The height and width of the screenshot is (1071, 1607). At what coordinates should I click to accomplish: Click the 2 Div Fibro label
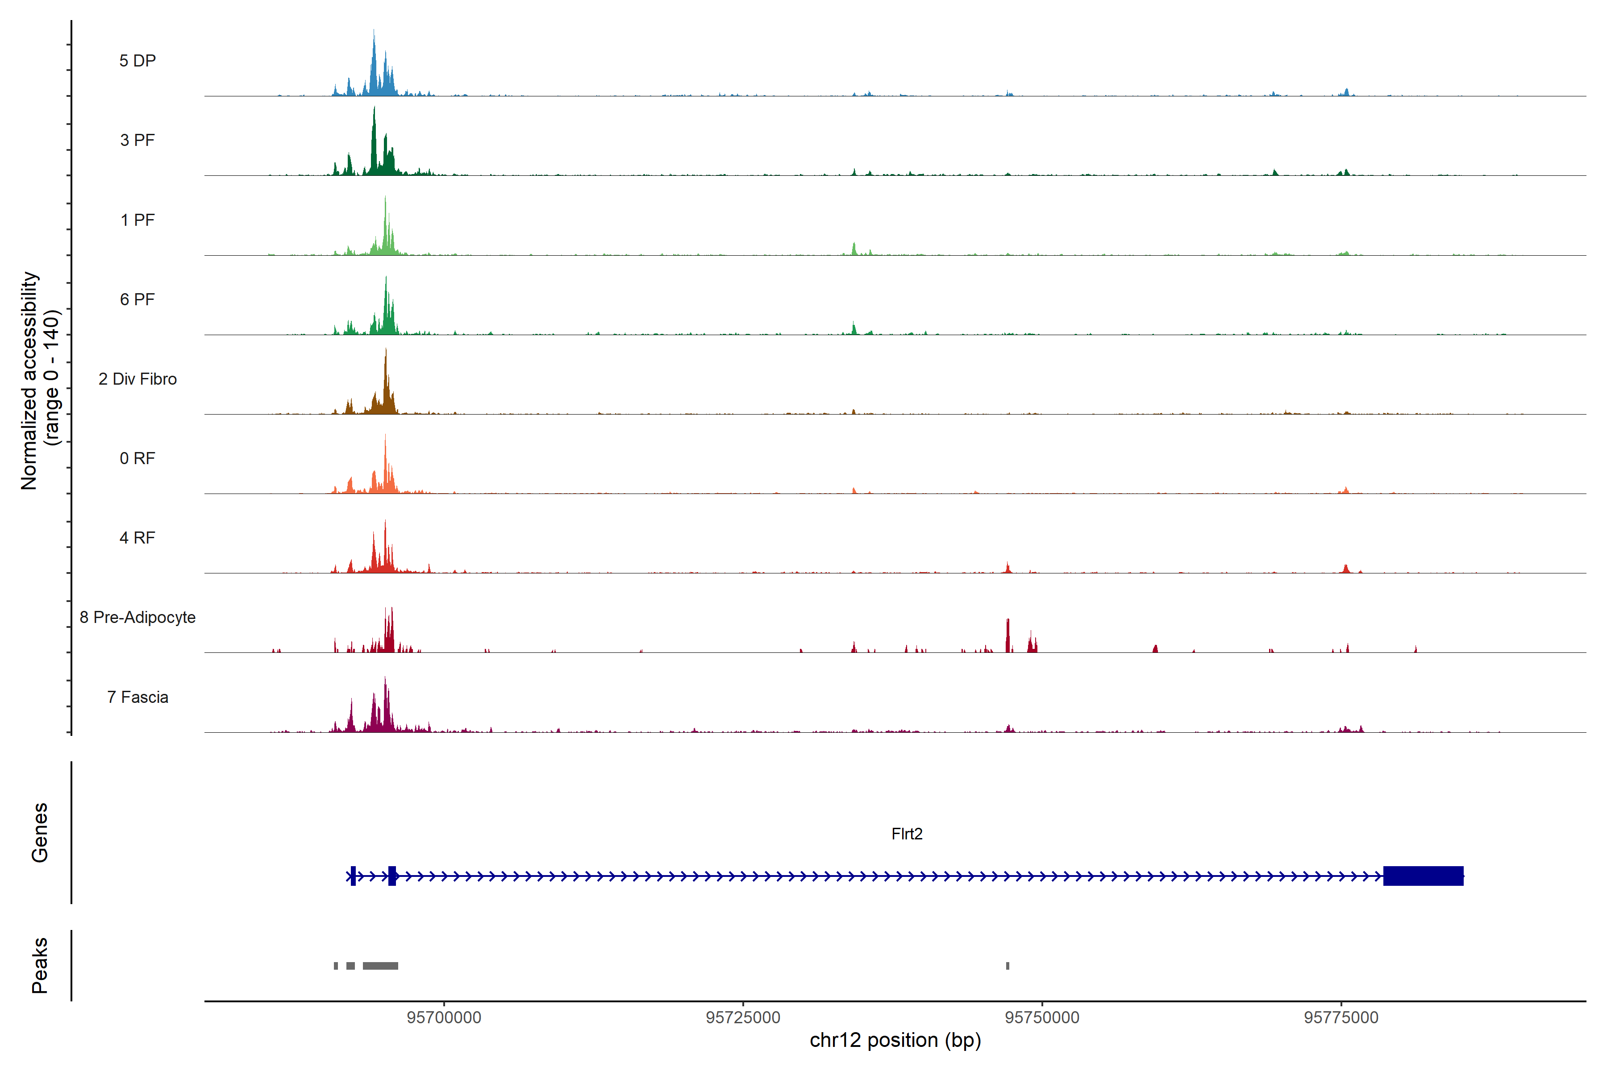(137, 379)
